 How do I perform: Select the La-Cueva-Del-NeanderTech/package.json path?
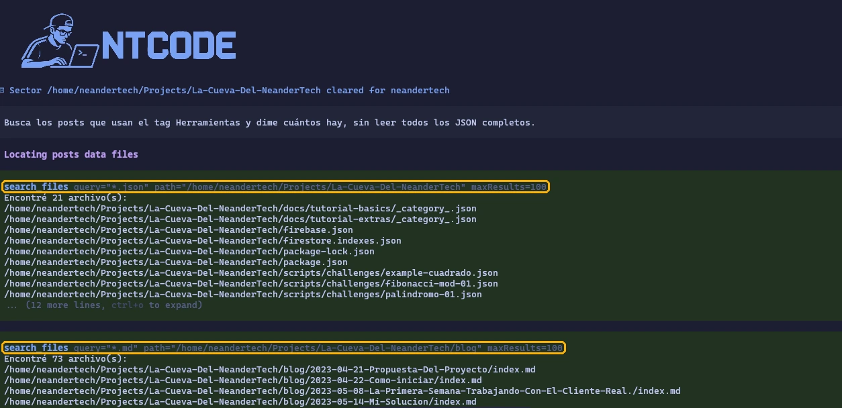click(x=176, y=262)
